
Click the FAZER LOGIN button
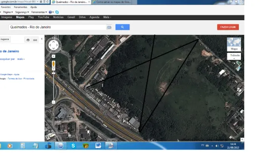[x=228, y=27]
